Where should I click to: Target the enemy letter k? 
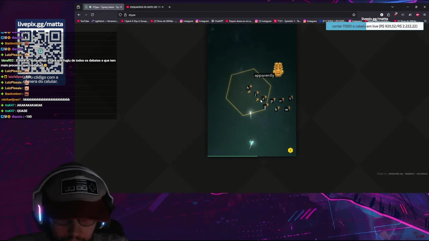276,109
